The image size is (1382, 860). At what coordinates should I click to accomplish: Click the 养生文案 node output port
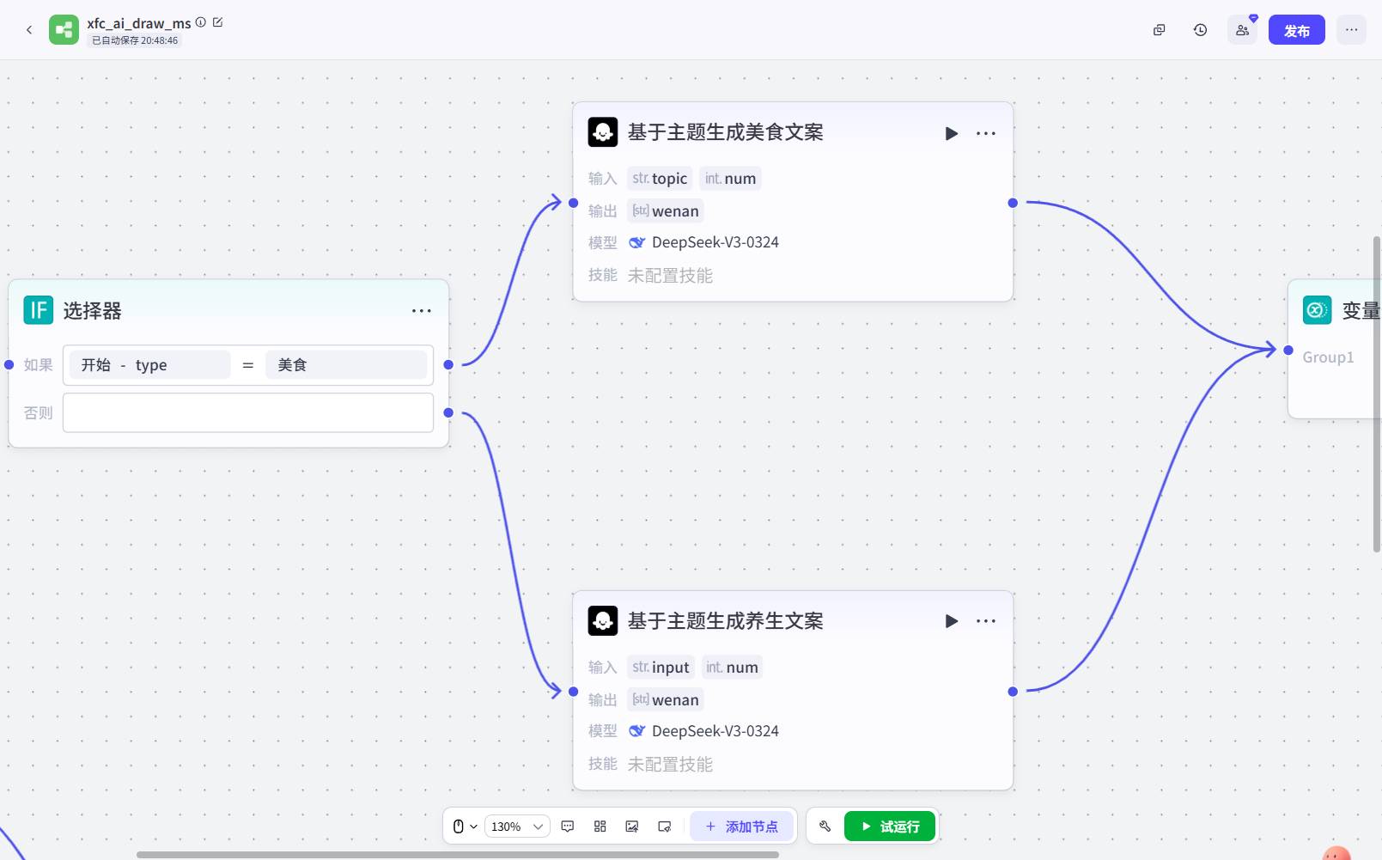point(1013,692)
